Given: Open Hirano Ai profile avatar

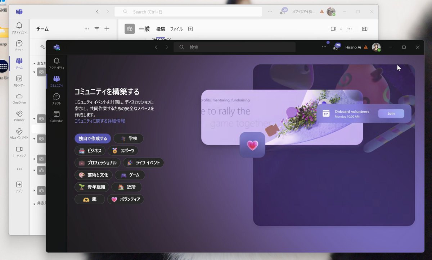Looking at the screenshot, I should 376,47.
